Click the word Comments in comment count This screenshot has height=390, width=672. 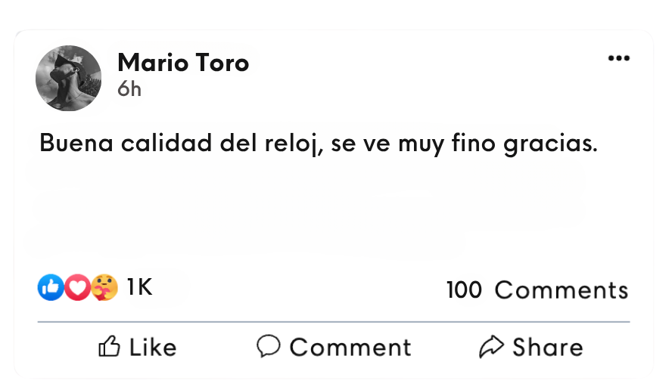tap(562, 290)
